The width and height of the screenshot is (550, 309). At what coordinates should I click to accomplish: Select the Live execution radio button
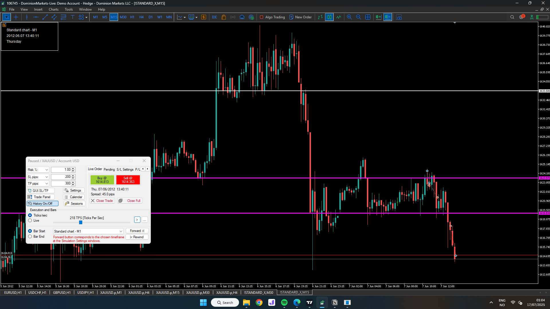(x=30, y=221)
